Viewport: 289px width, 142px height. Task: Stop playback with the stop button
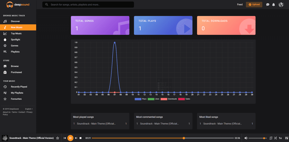coord(81,138)
